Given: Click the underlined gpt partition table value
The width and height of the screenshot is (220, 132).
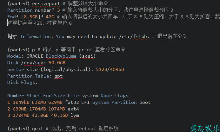Looking at the screenshot, I should [x=58, y=76].
